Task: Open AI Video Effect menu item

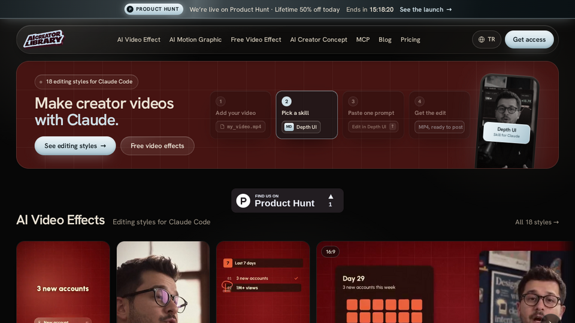Action: click(138, 39)
